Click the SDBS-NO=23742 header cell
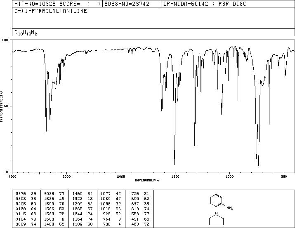 [x=132, y=4]
